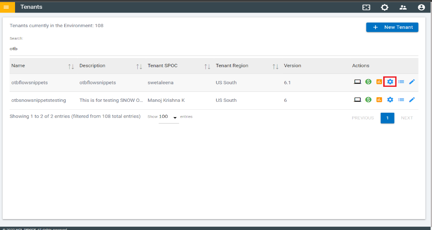Click version 6.1 cell
432x230 pixels.
[x=287, y=83]
